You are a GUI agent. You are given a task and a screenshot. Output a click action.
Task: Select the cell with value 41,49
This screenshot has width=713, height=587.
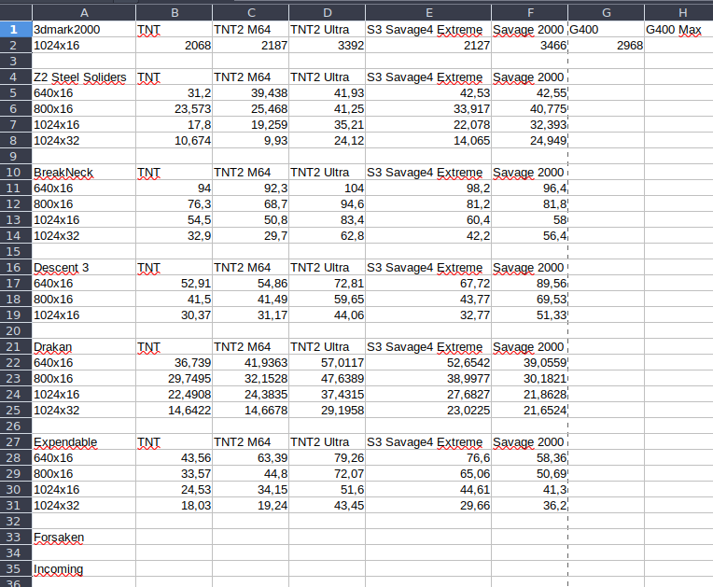coord(250,300)
